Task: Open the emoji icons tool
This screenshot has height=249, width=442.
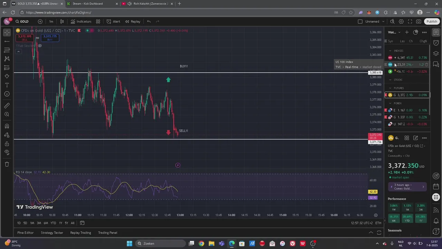Action: point(7,94)
